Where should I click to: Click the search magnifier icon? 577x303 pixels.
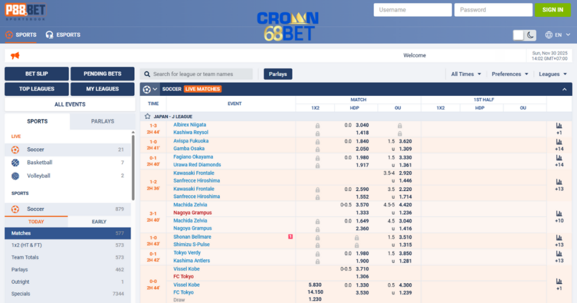(147, 74)
